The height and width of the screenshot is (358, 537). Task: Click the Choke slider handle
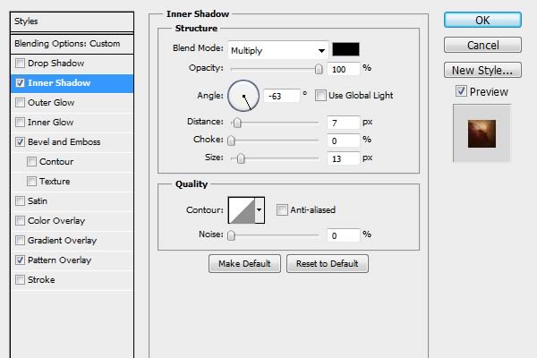pyautogui.click(x=231, y=141)
